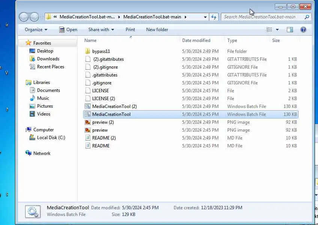The height and width of the screenshot is (225, 318).
Task: Select the (2).gitignore file name
Action: (105, 67)
